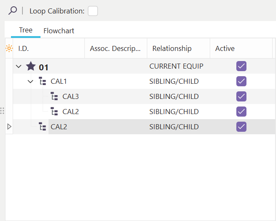Sort by the Relationship column header
Viewport: 276px width, 221px height.
(172, 48)
